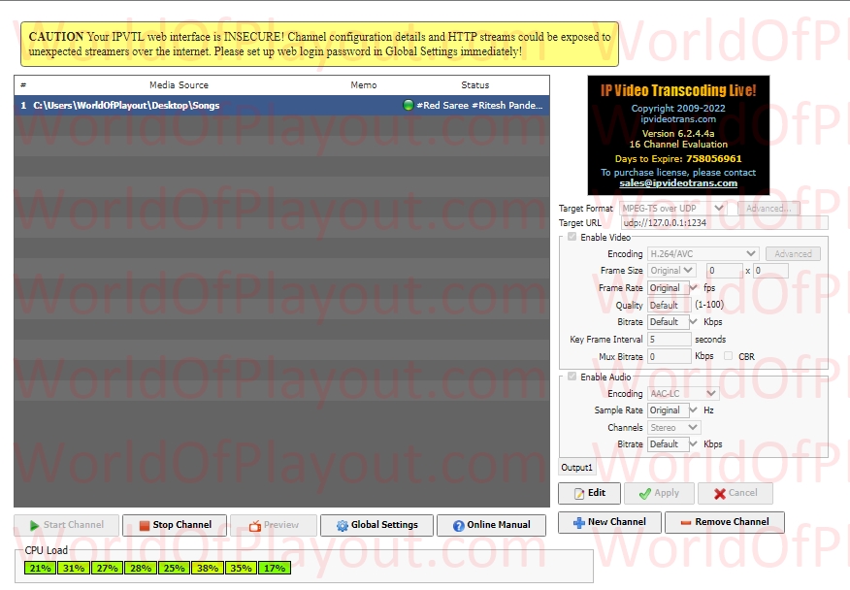
Task: Click the Preview TV icon
Action: tap(255, 526)
